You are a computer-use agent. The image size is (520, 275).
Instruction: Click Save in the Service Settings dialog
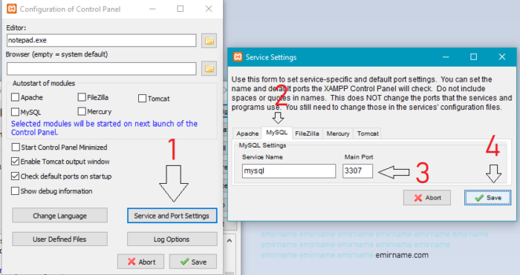coord(487,198)
